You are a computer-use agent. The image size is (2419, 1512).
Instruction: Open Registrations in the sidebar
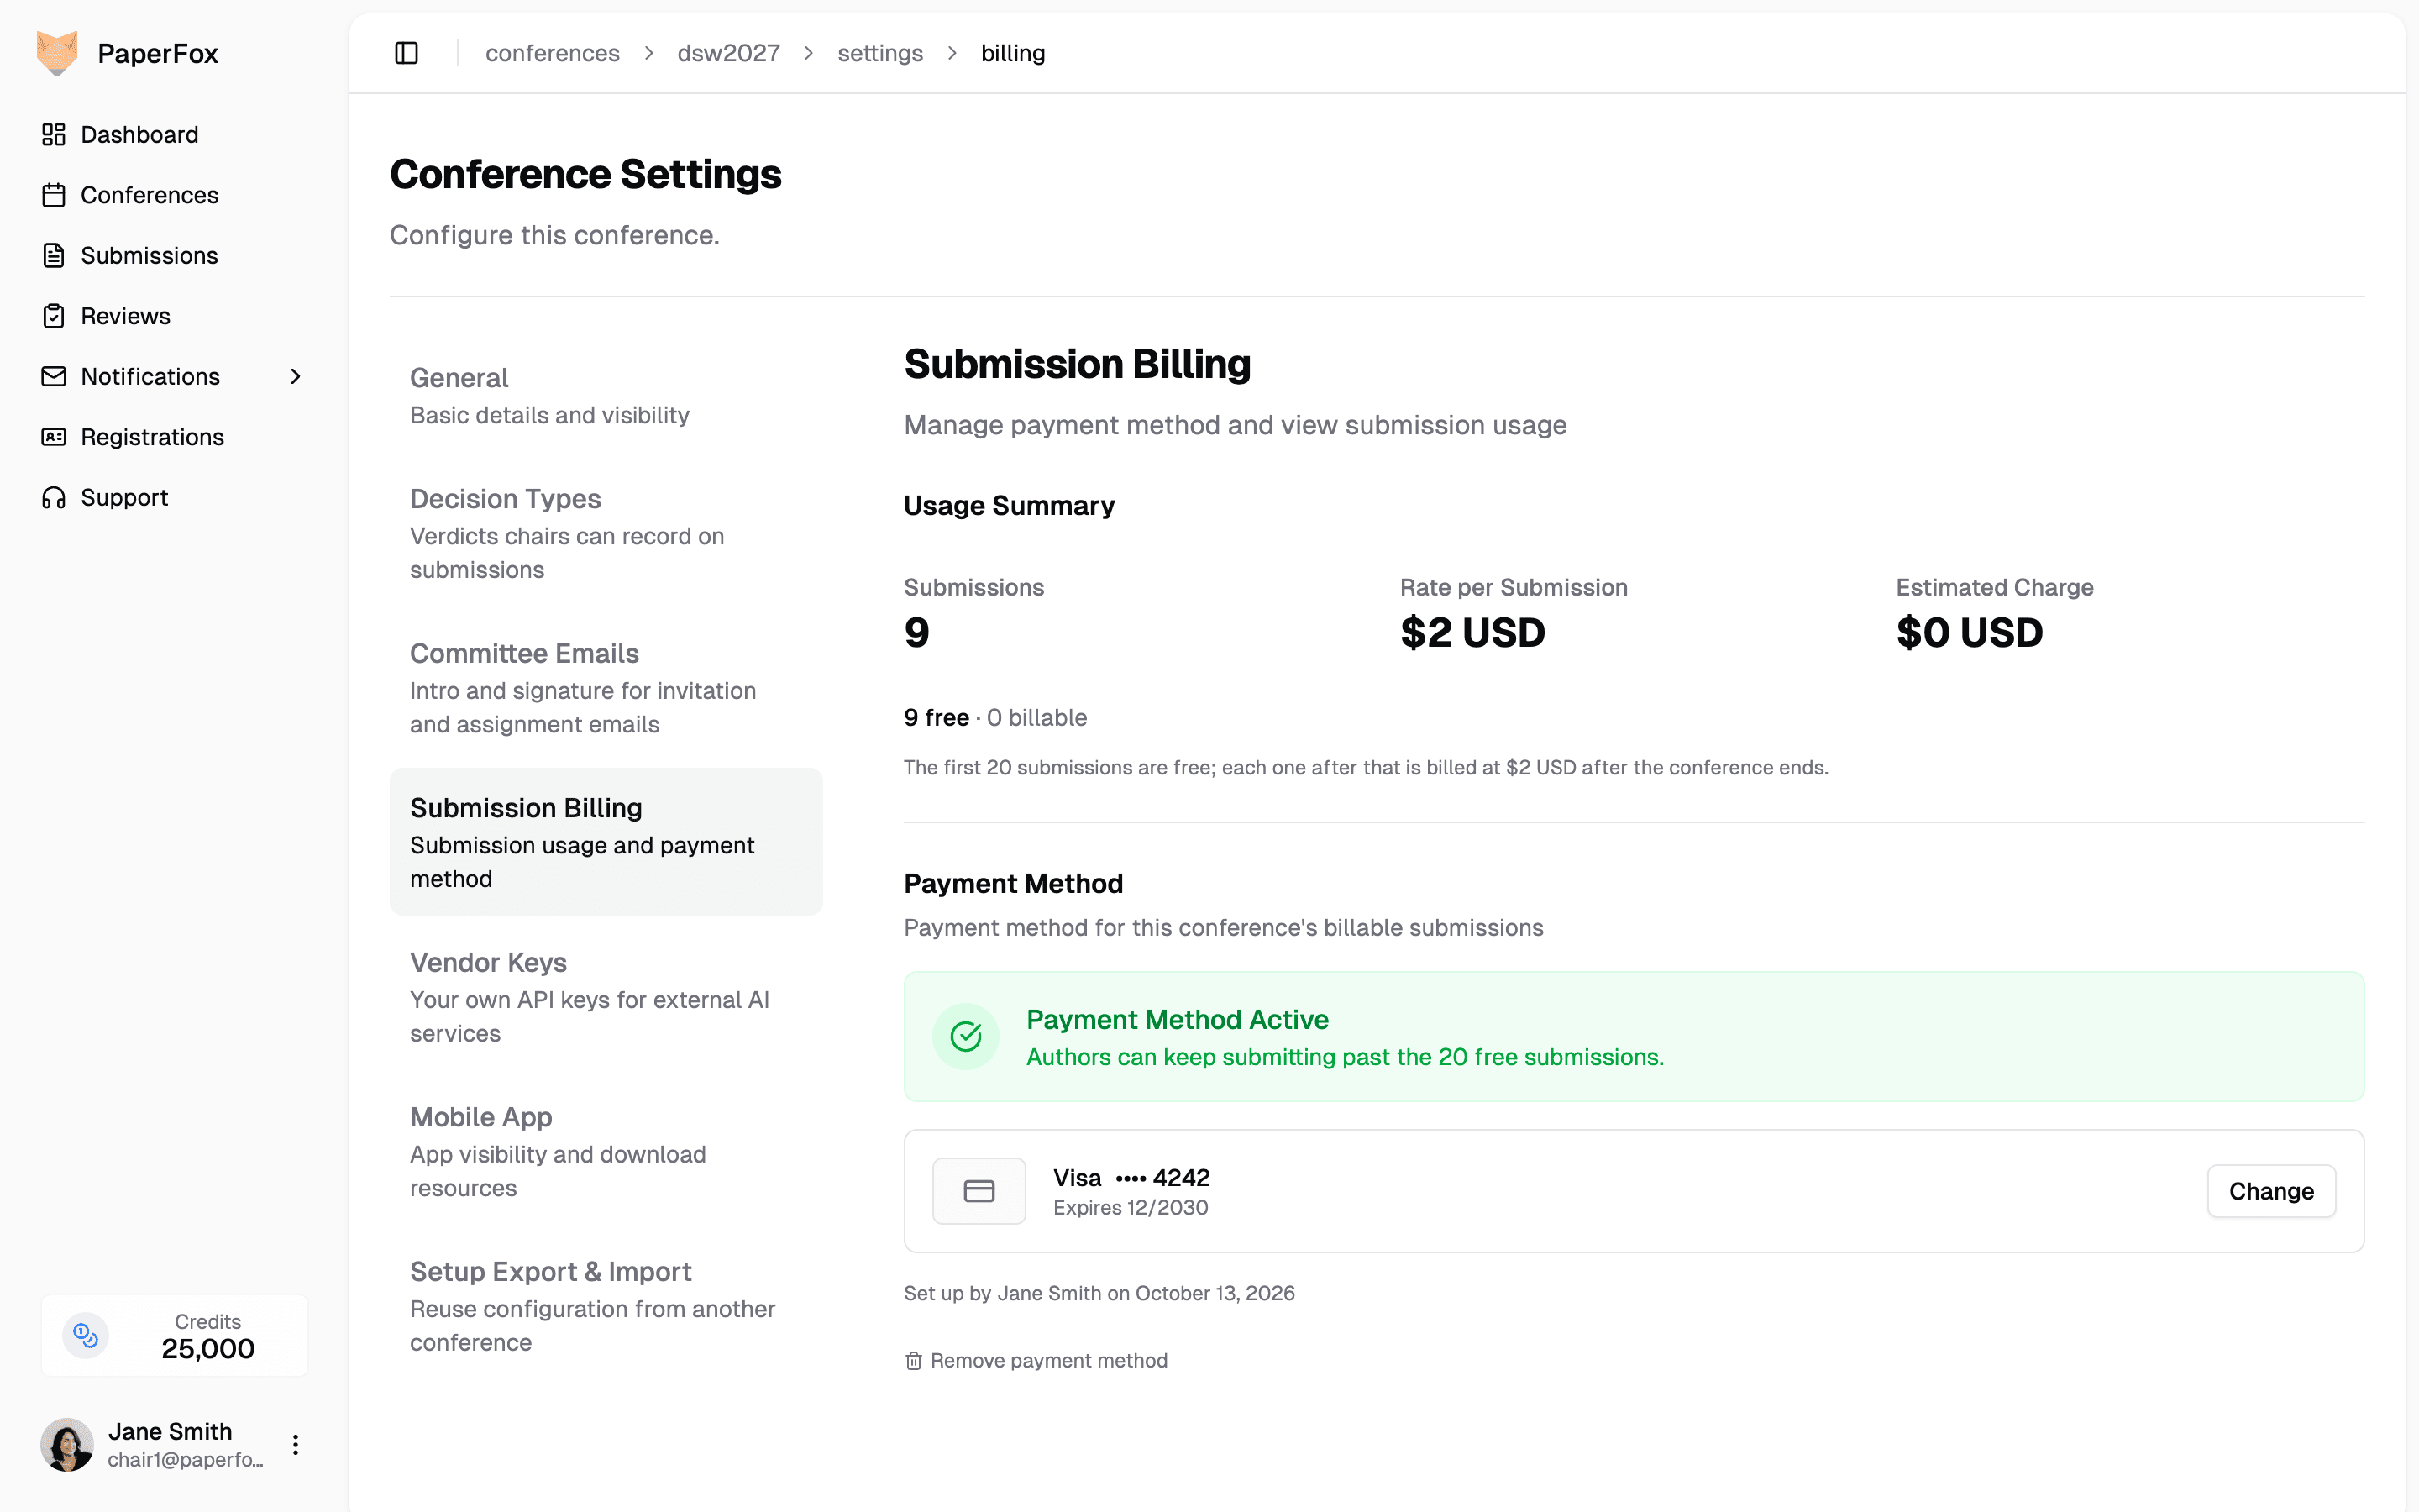174,437
